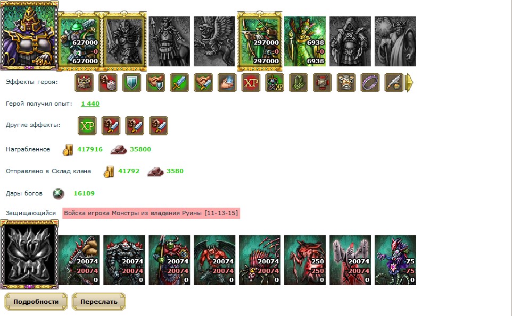This screenshot has width=512, height=316.
Task: Click the purple ring effect icon
Action: (x=370, y=82)
